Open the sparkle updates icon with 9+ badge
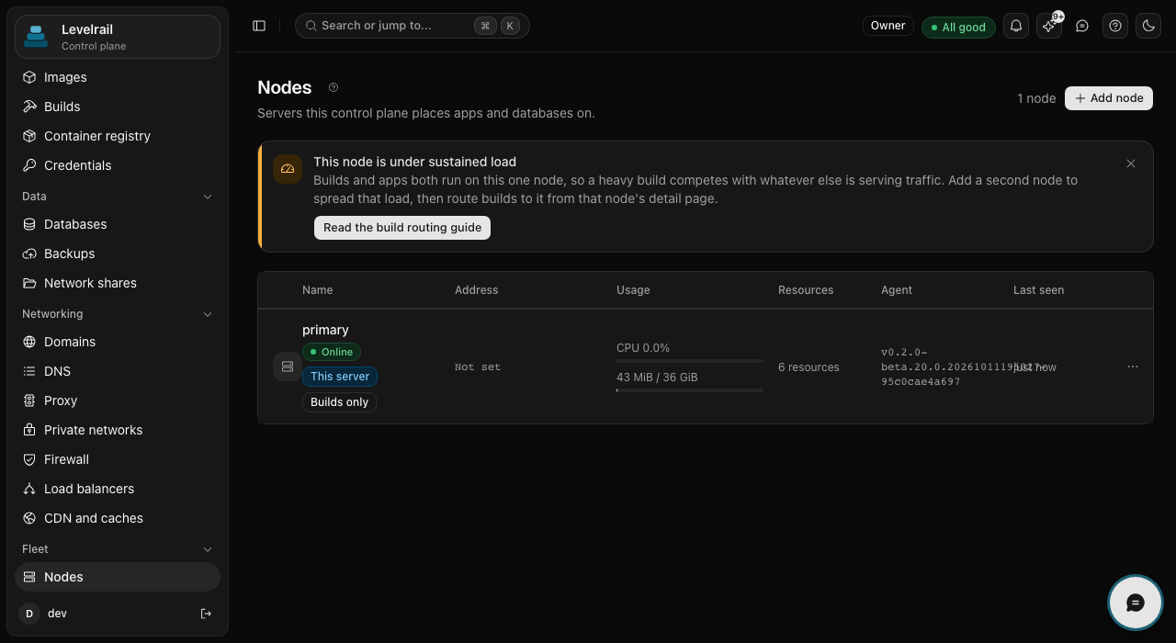 (1049, 26)
